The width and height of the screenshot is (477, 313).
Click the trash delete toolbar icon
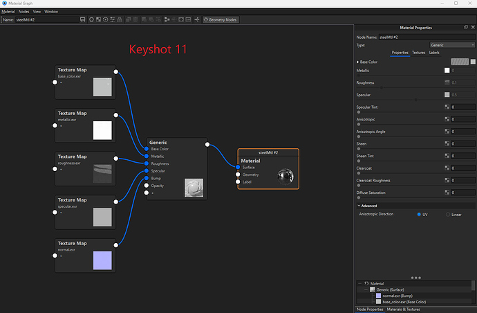pos(135,19)
